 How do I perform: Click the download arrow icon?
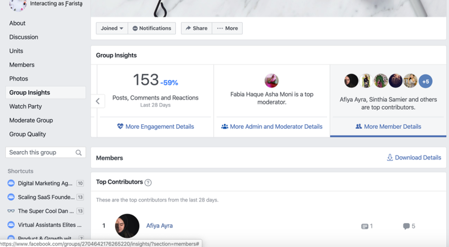tap(390, 157)
